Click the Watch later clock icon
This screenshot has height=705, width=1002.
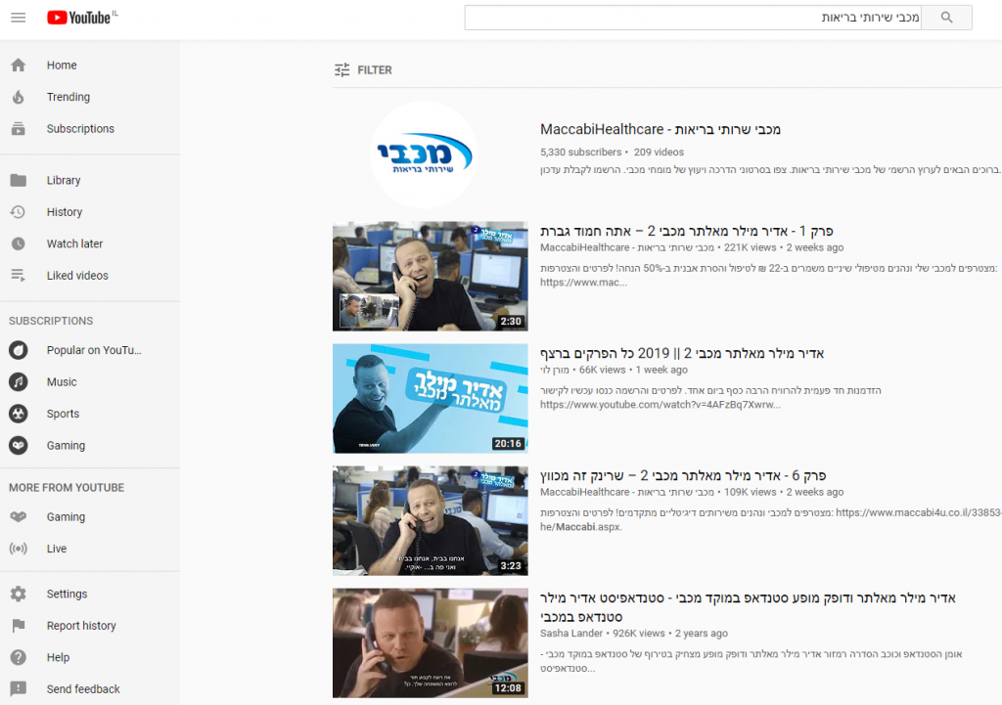click(19, 243)
